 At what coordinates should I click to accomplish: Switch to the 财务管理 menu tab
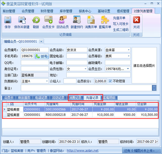pyautogui.click(x=47, y=11)
